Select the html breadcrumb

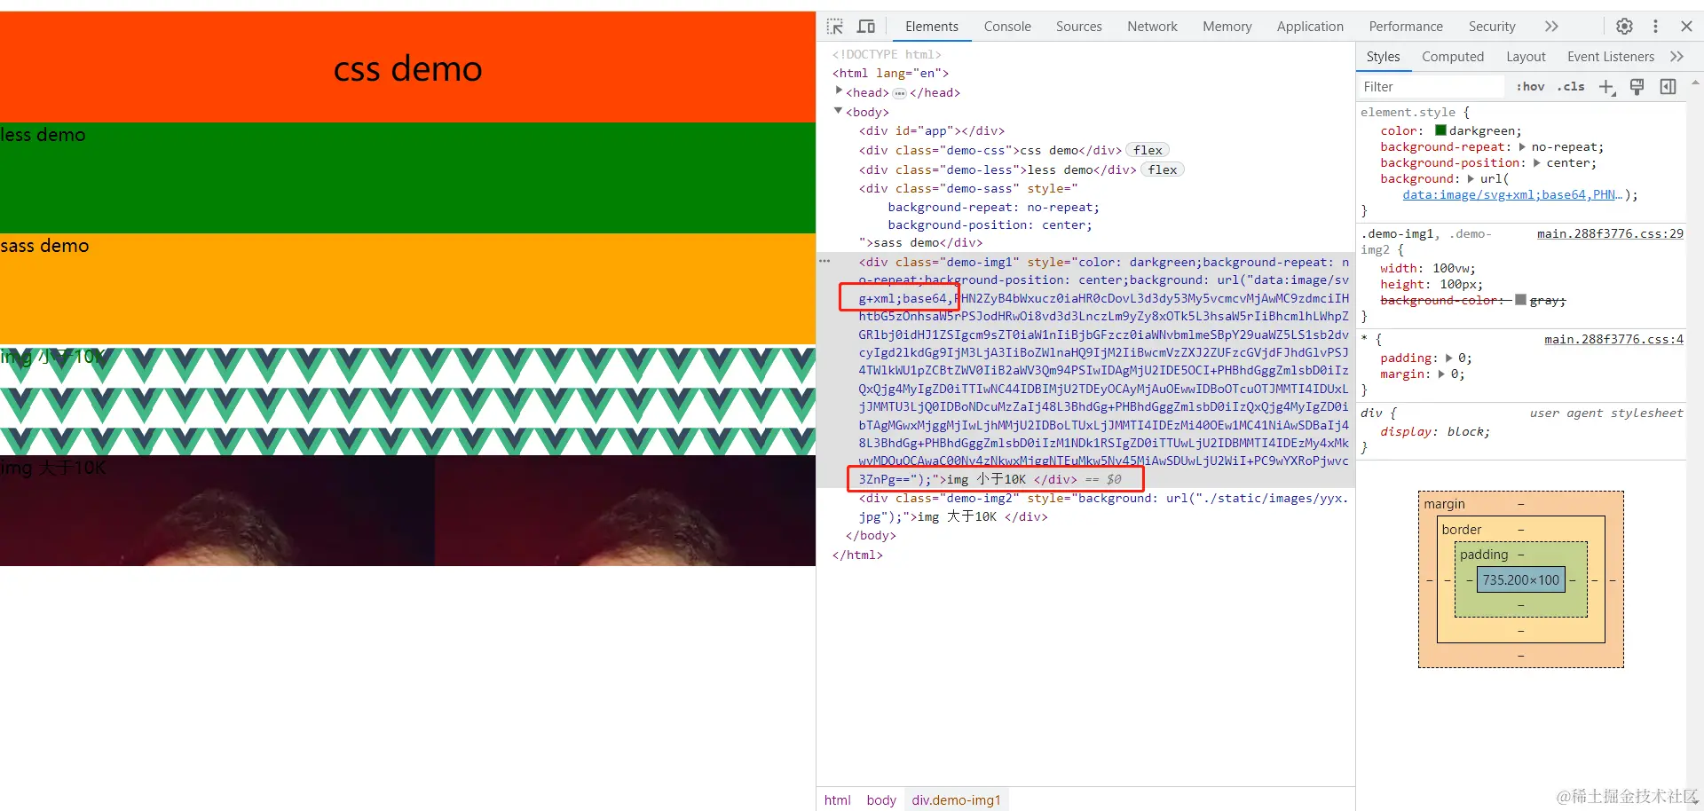pyautogui.click(x=837, y=799)
